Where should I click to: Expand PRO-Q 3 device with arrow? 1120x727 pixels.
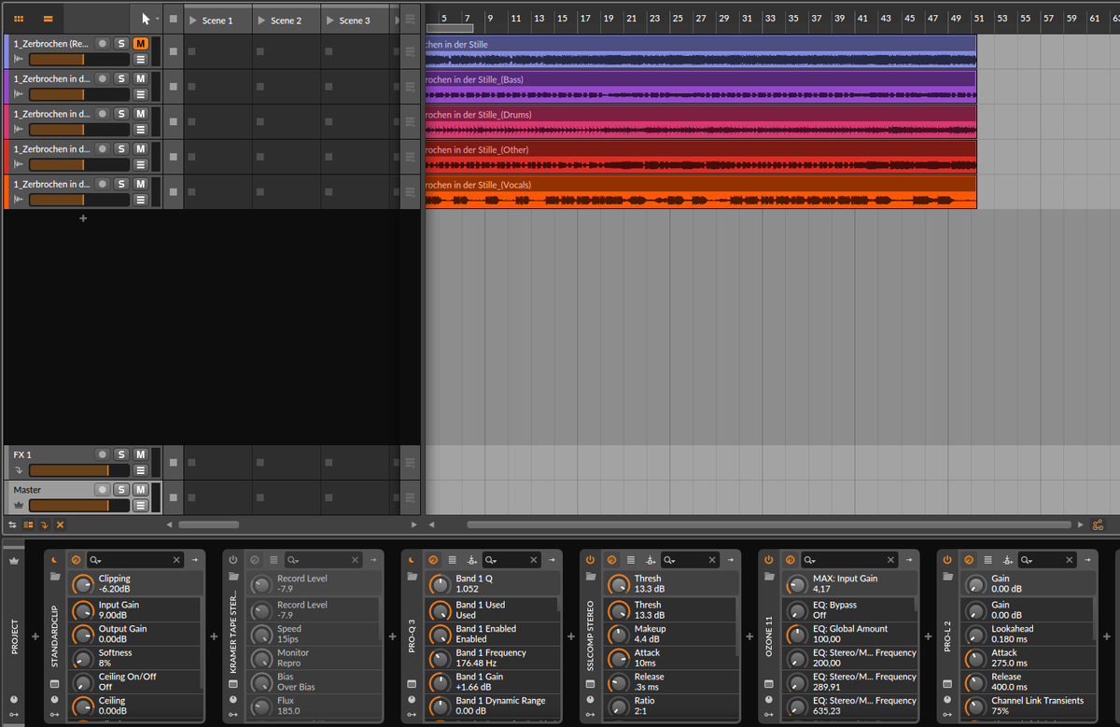[x=553, y=560]
